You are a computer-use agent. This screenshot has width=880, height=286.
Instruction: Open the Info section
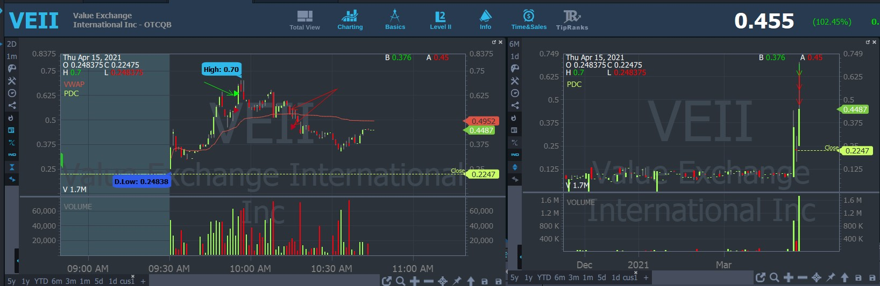(485, 20)
